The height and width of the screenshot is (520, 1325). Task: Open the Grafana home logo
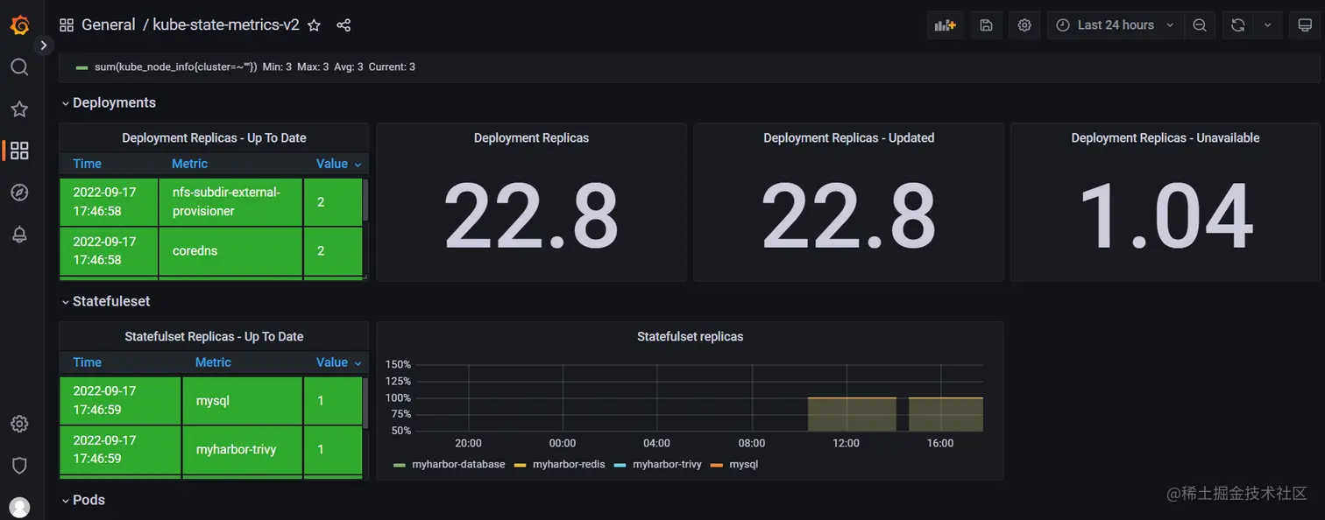point(19,25)
